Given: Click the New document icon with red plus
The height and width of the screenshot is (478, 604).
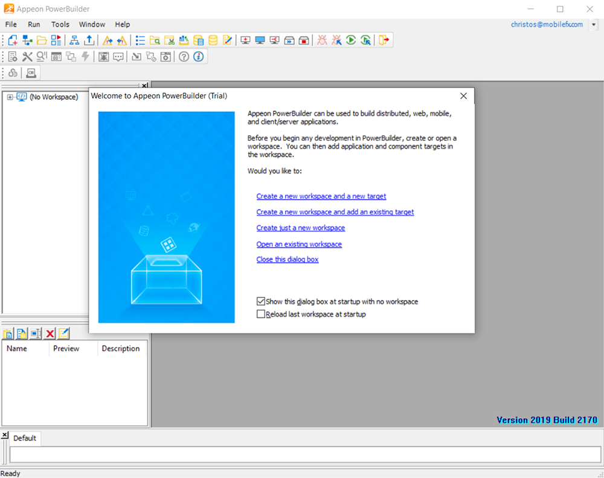Looking at the screenshot, I should point(13,40).
